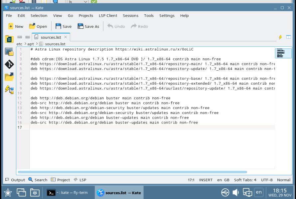Click the horizontal scrollbar under the editor

coord(132,172)
